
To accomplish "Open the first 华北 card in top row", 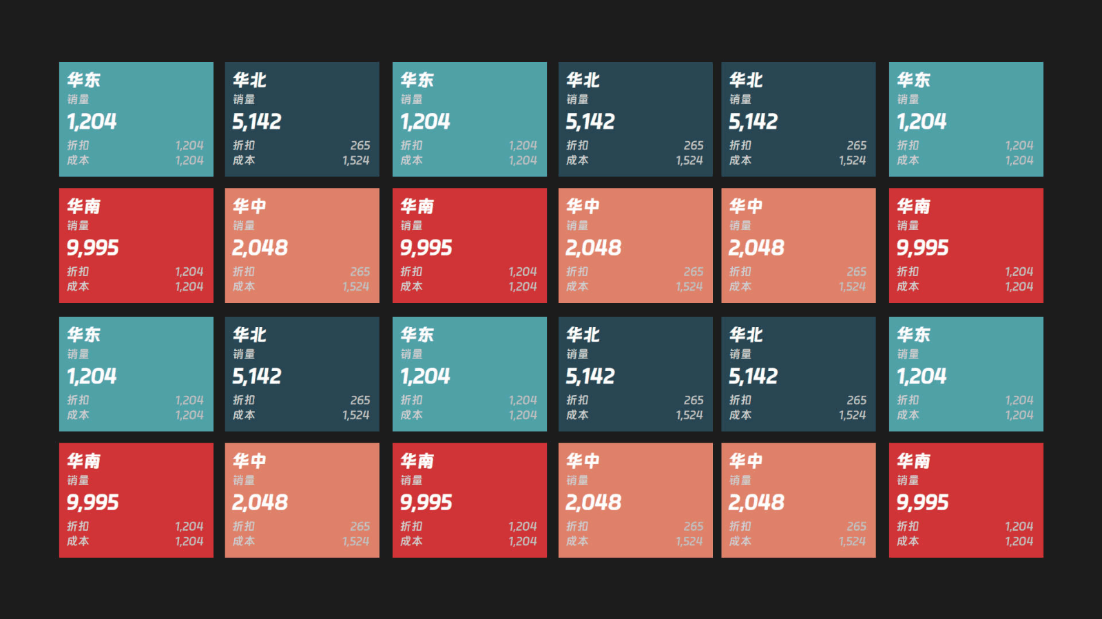I will [x=302, y=119].
